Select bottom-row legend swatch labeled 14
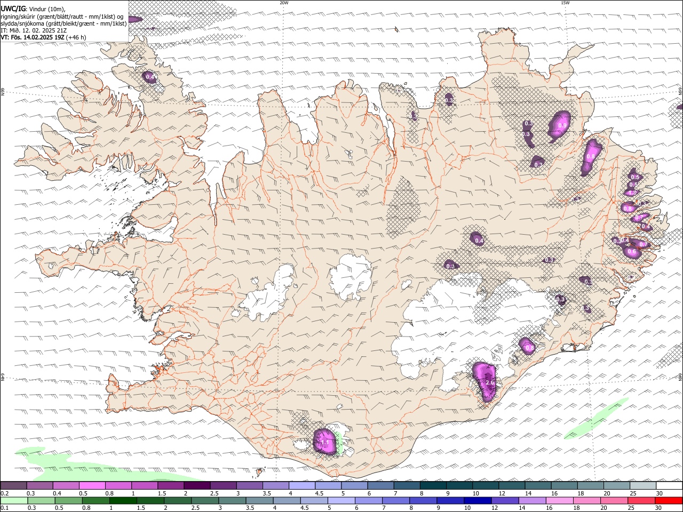The width and height of the screenshot is (683, 512). pyautogui.click(x=533, y=501)
